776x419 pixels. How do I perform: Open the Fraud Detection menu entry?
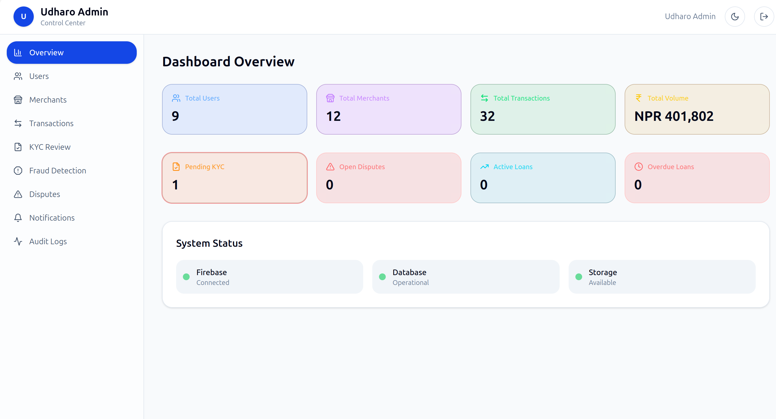point(72,171)
